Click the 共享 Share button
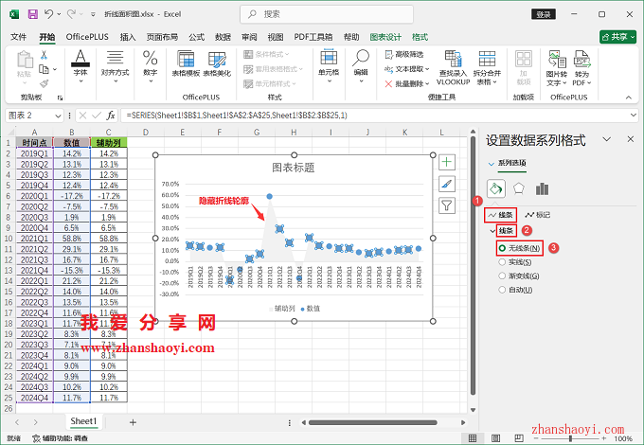Screen dimensions: 644x445 tap(617, 37)
